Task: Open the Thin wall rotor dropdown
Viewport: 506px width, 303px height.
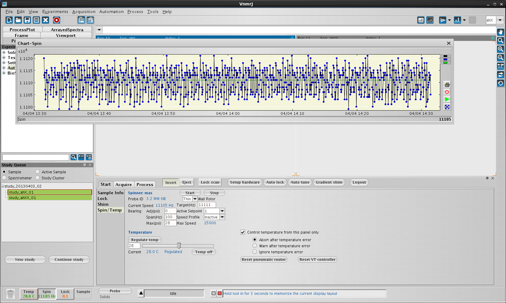Action: [x=195, y=199]
